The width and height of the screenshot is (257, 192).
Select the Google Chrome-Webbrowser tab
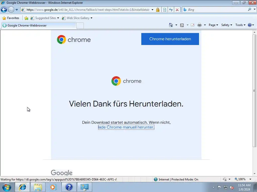point(39,25)
